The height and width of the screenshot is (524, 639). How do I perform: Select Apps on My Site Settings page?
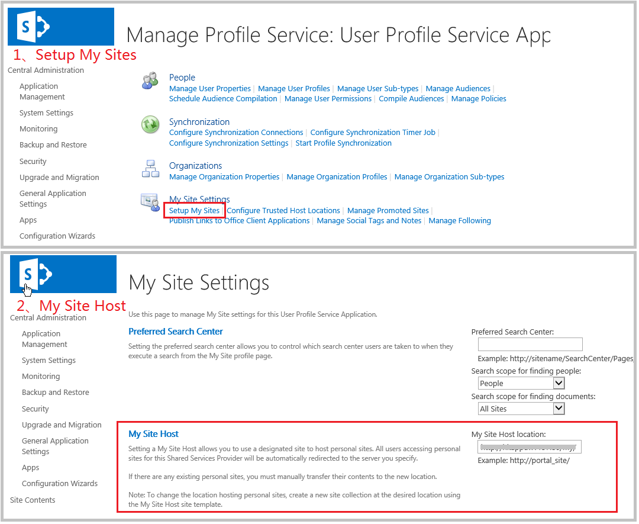click(31, 468)
